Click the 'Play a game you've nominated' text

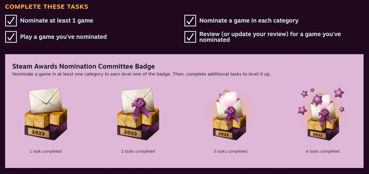pyautogui.click(x=63, y=37)
